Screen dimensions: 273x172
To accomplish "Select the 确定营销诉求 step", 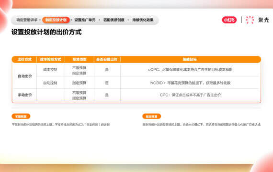I will click(x=27, y=20).
